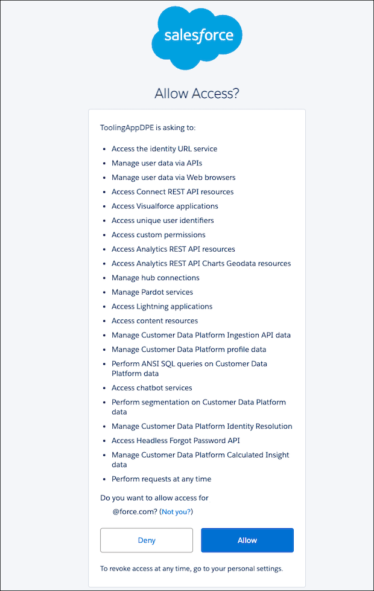Click 'Manage Pardot services' item

152,292
